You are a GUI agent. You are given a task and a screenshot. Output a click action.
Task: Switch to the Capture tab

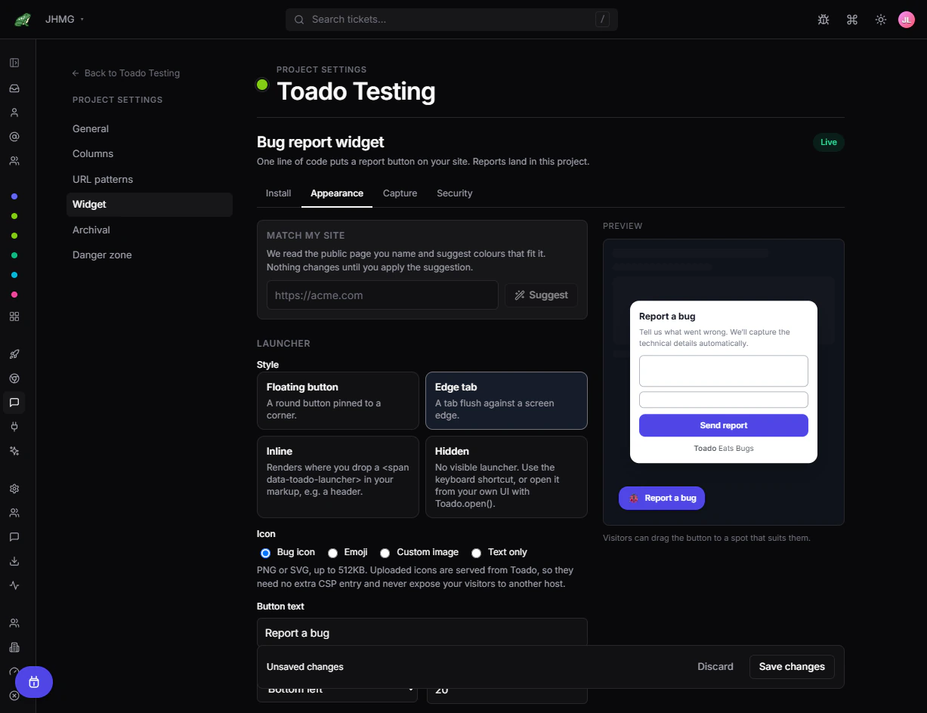pos(400,193)
